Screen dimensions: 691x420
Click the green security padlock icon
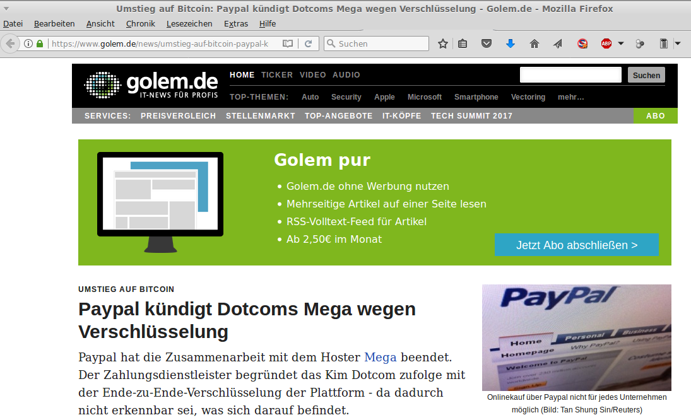pyautogui.click(x=40, y=44)
